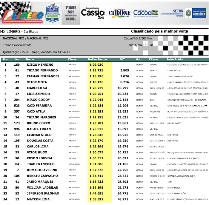Select the Patrocinador column header
209x205 pixels.
[x=175, y=59]
